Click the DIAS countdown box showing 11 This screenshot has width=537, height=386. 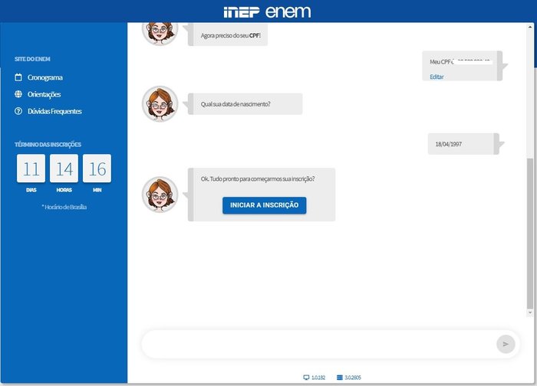(x=31, y=168)
